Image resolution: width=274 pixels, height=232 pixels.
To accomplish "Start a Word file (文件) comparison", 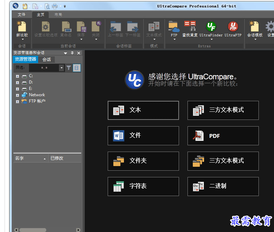I will (143, 136).
